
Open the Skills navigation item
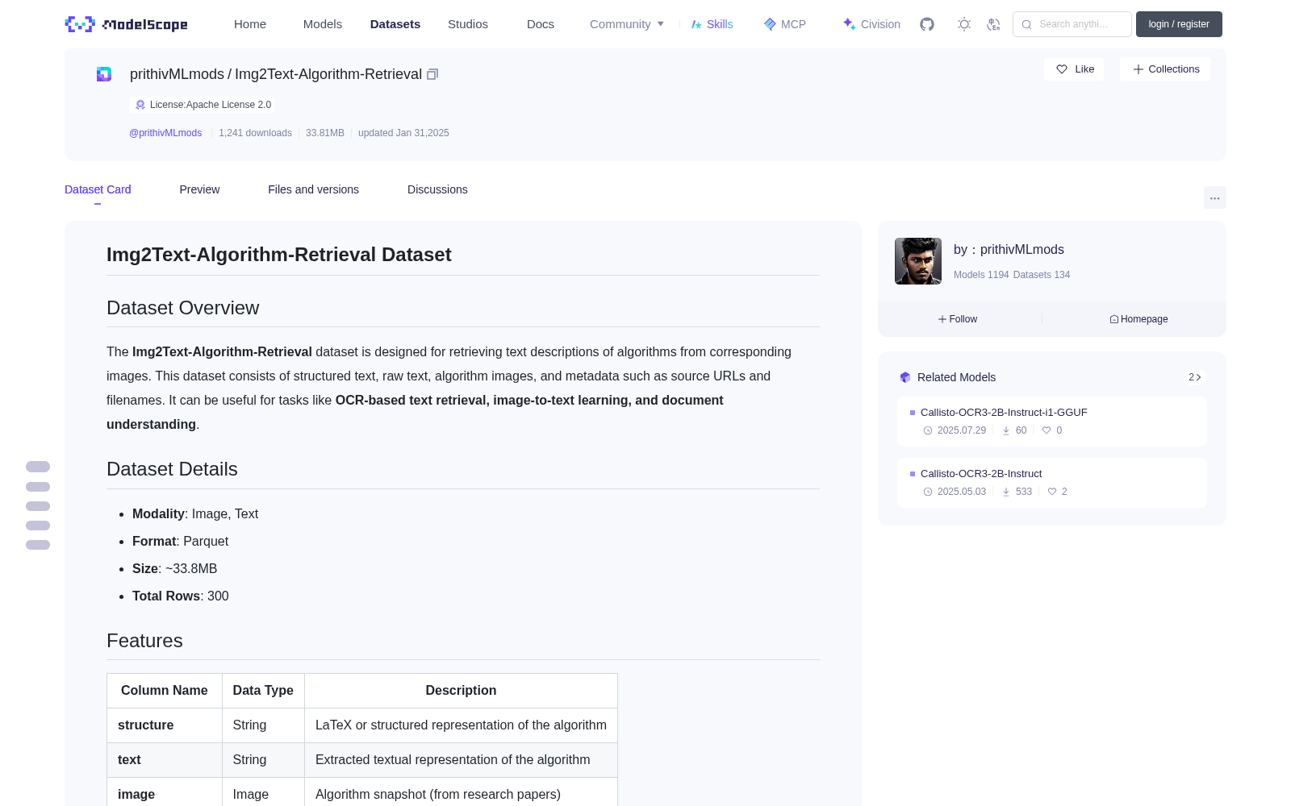tap(712, 24)
